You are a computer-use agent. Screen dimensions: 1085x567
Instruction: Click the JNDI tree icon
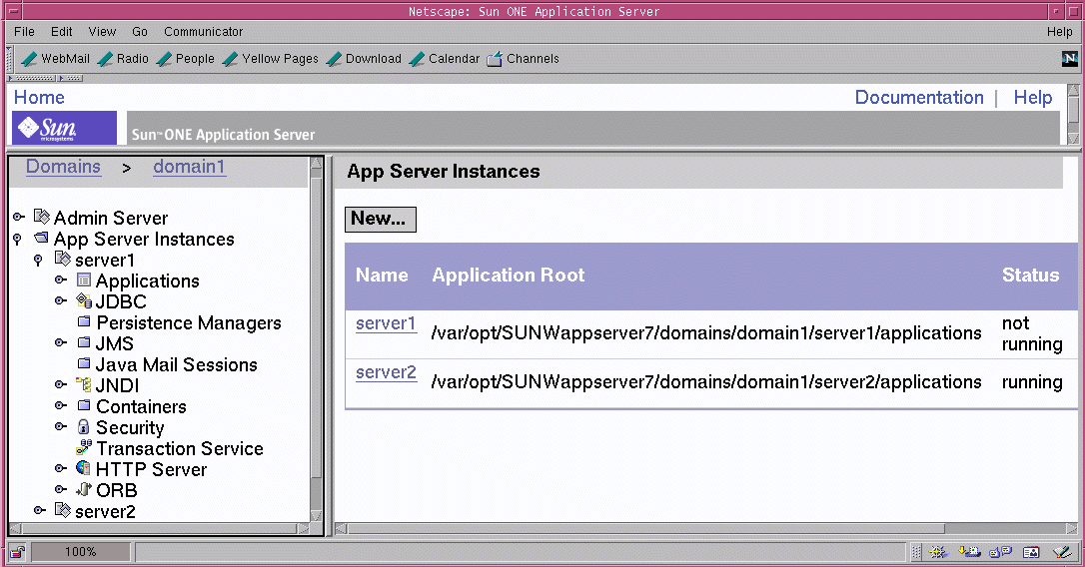(x=84, y=385)
